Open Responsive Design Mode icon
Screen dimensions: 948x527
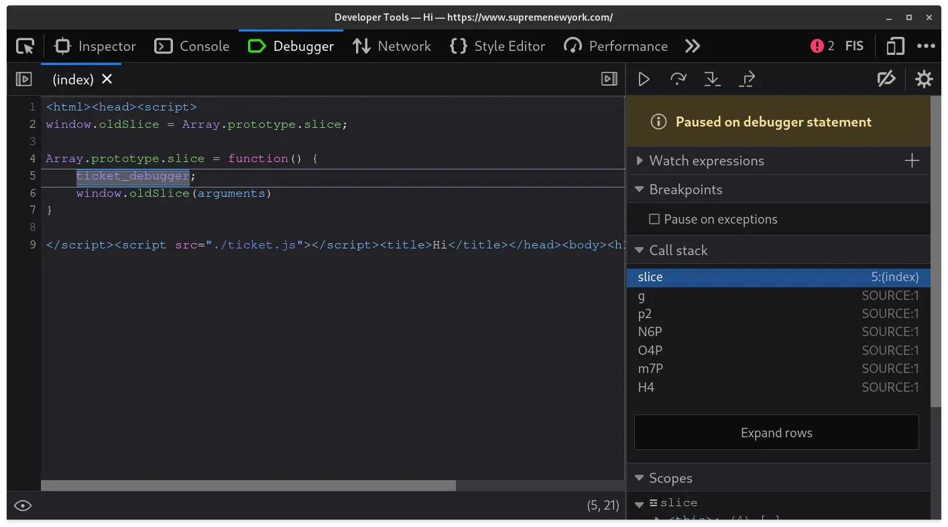pos(894,46)
